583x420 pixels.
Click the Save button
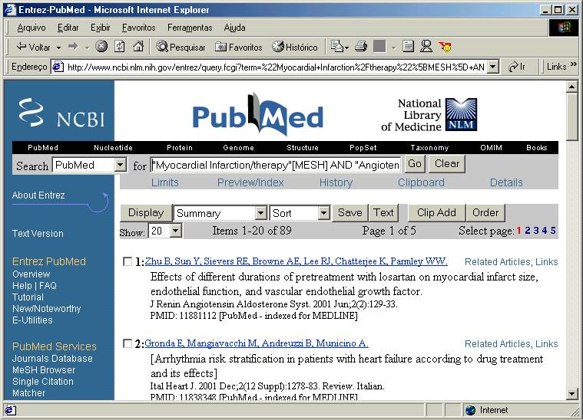pyautogui.click(x=349, y=212)
